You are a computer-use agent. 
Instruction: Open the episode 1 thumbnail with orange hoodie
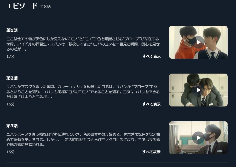[x=198, y=42]
